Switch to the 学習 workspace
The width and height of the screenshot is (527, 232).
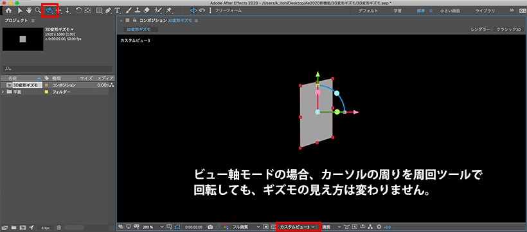[x=397, y=11]
